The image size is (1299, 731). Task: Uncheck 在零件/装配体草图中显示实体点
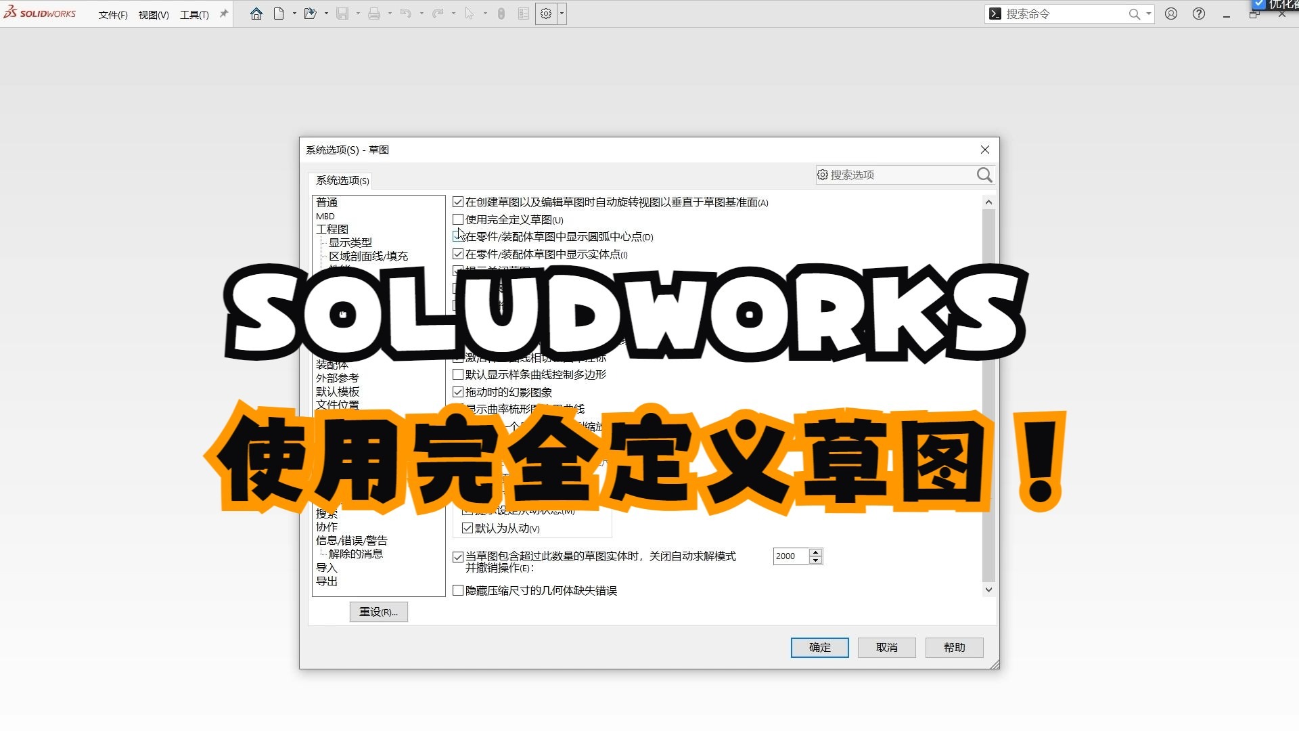coord(457,254)
